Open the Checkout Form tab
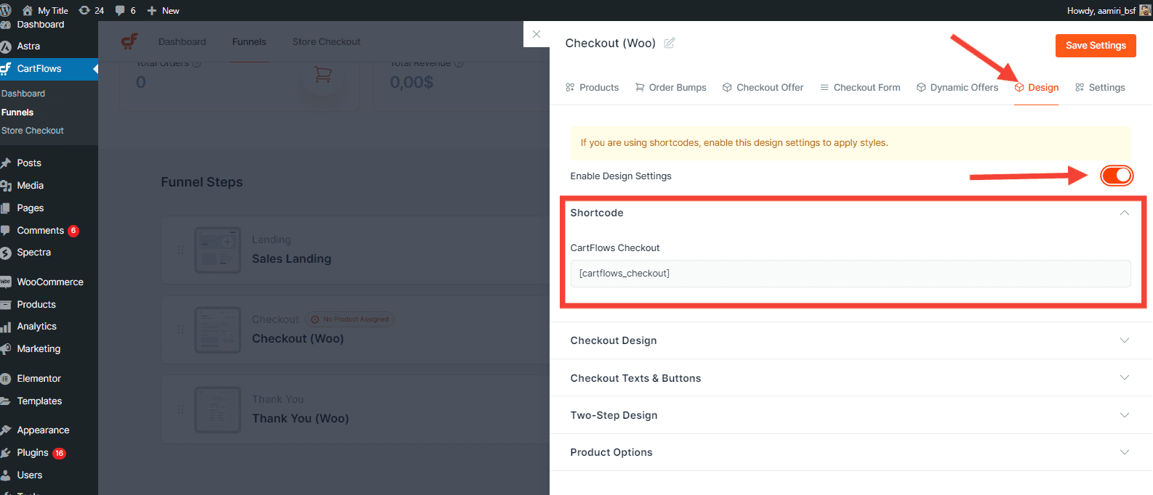This screenshot has height=495, width=1153. point(860,87)
